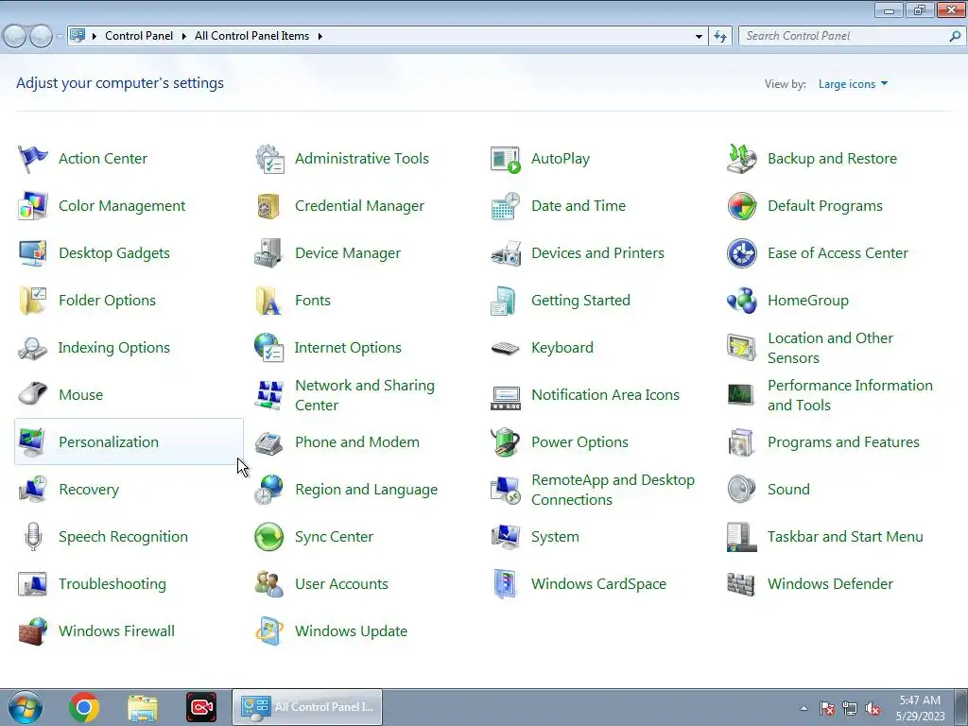Show hidden system tray icons
Image resolution: width=968 pixels, height=726 pixels.
point(804,708)
